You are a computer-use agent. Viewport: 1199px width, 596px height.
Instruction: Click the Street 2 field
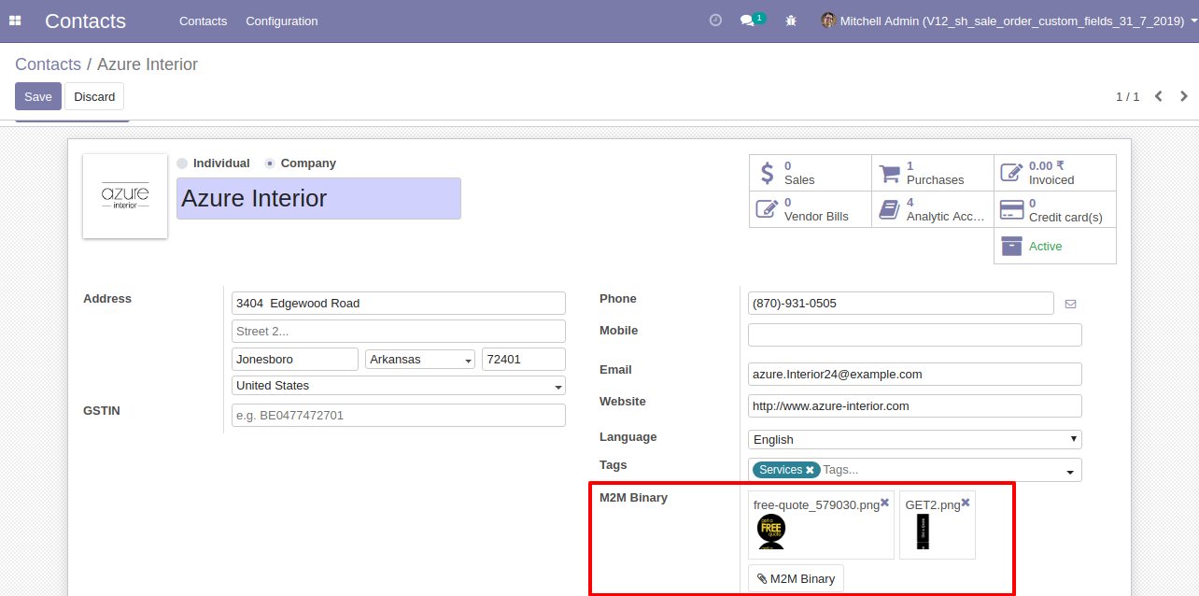pos(399,331)
